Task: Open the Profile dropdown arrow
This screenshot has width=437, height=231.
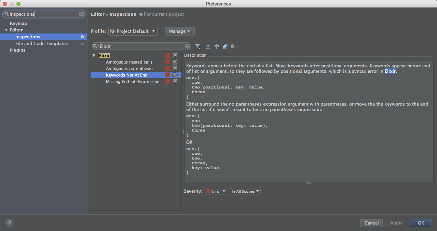Action: (153, 31)
